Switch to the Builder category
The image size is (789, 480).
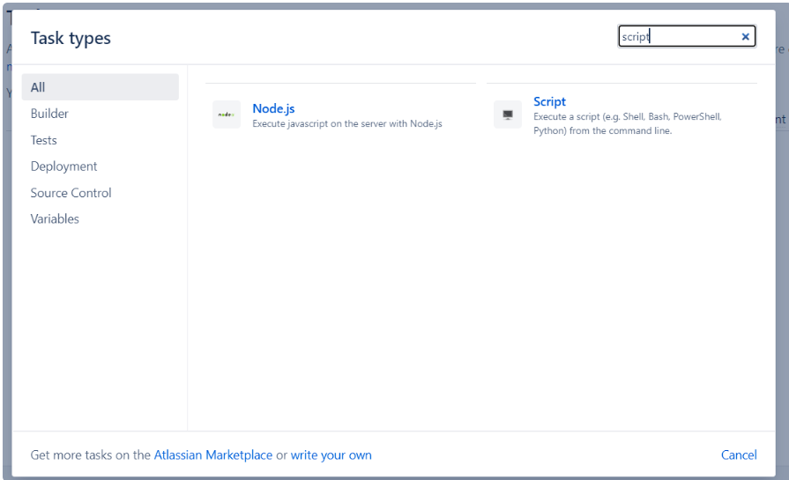pyautogui.click(x=49, y=114)
